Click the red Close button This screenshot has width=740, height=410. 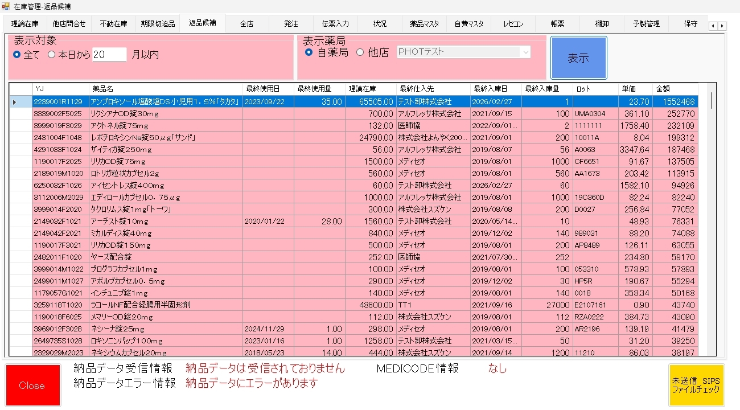coord(32,386)
